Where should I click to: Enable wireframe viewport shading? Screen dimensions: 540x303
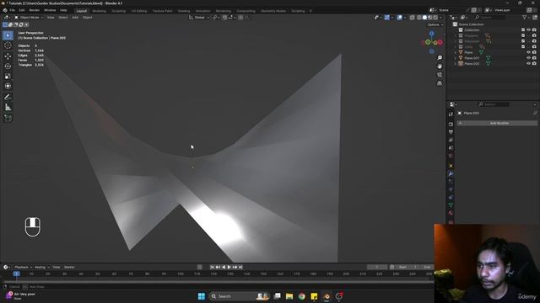point(419,17)
